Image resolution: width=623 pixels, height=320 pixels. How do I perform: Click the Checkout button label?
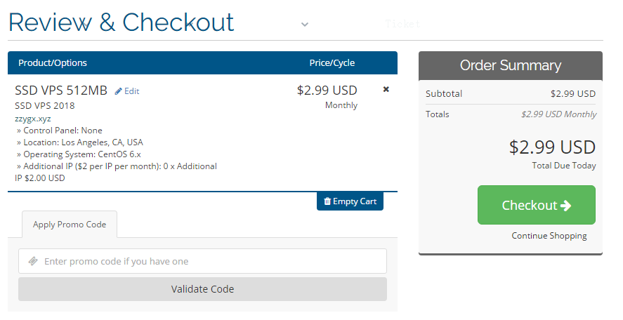(529, 205)
